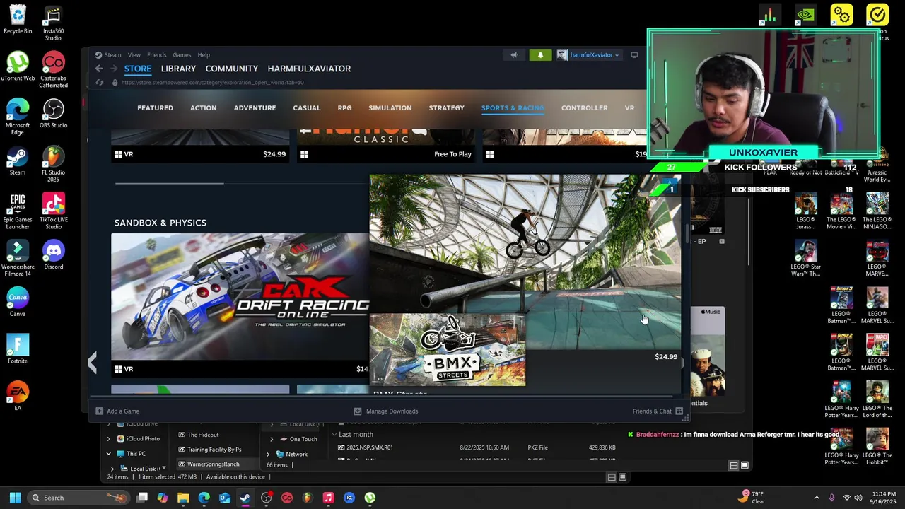The height and width of the screenshot is (509, 905).
Task: Switch to the COMMUNITY tab
Action: 231,69
